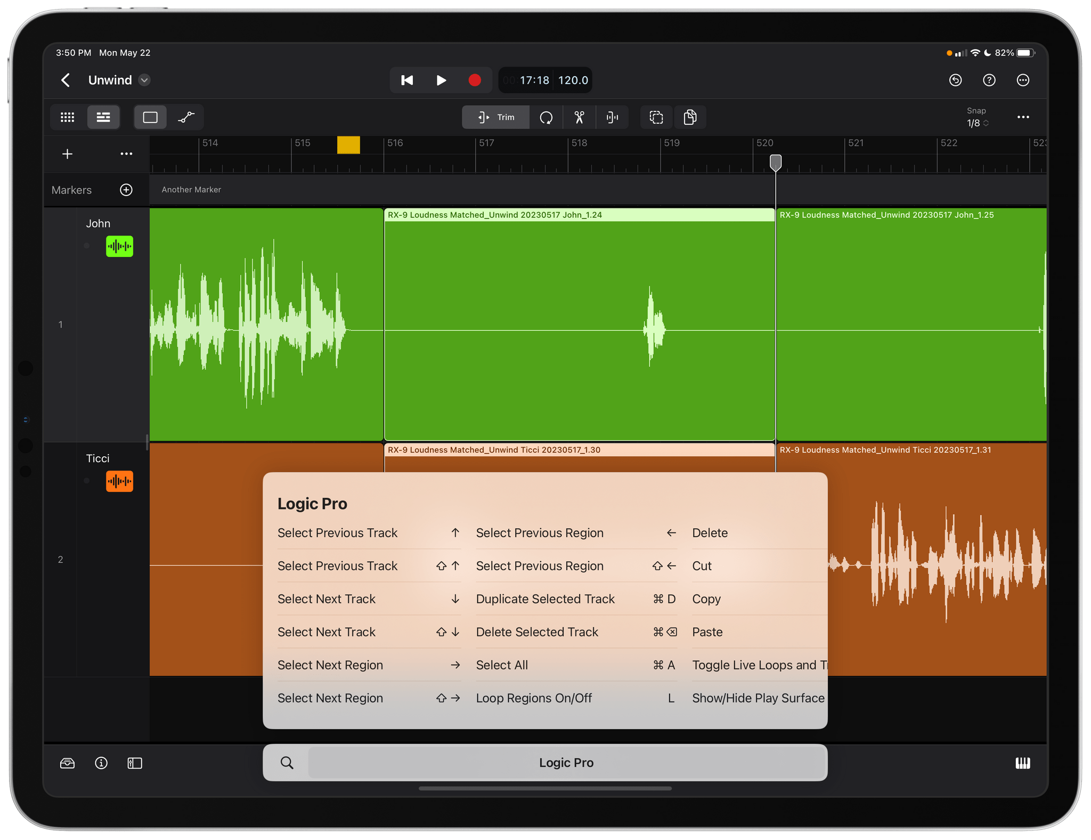The height and width of the screenshot is (840, 1091).
Task: Open the undo history icon
Action: point(956,80)
